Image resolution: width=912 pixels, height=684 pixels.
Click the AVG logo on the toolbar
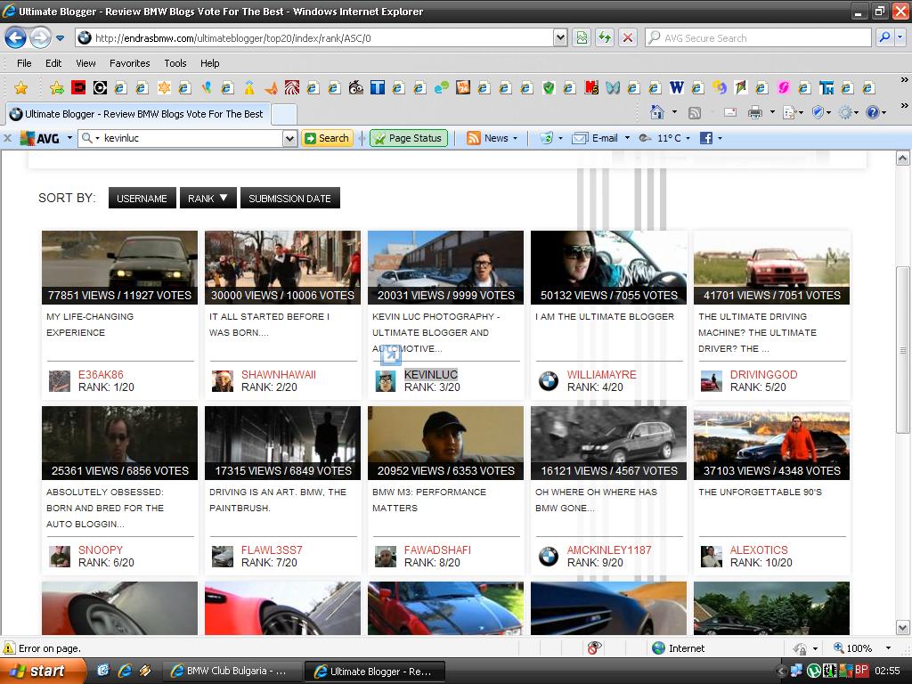(x=39, y=138)
